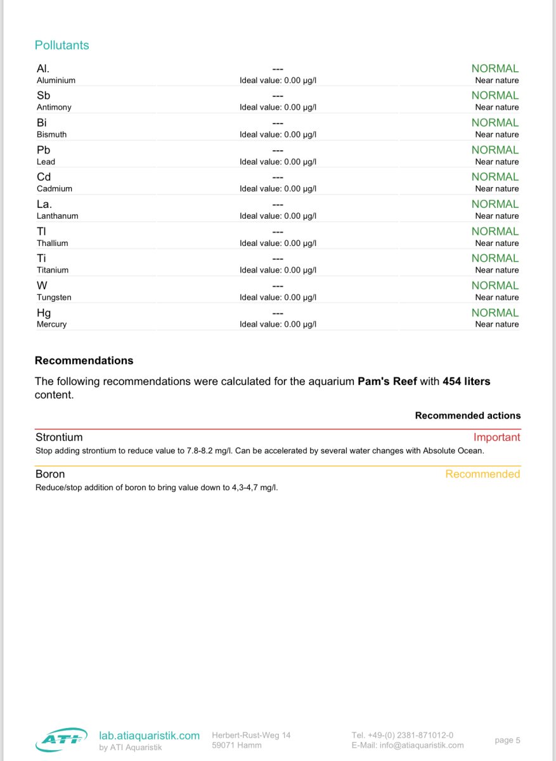
Task: Click the ATI logo in footer
Action: pyautogui.click(x=61, y=740)
